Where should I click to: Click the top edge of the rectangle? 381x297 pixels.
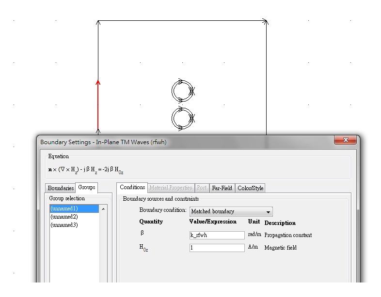(x=182, y=21)
